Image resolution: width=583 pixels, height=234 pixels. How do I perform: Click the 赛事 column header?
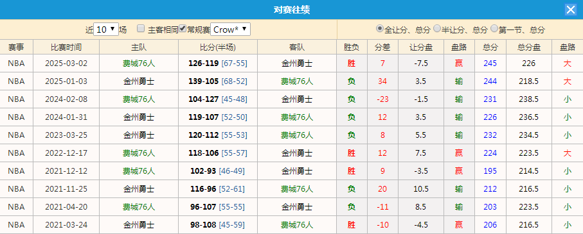pyautogui.click(x=16, y=47)
